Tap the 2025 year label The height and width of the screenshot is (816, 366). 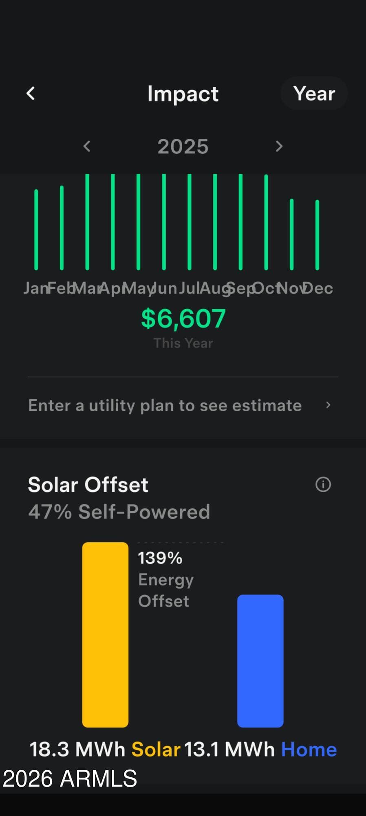click(183, 146)
